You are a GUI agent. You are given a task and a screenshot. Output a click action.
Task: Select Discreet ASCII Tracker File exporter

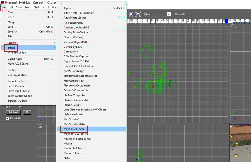tap(92, 66)
